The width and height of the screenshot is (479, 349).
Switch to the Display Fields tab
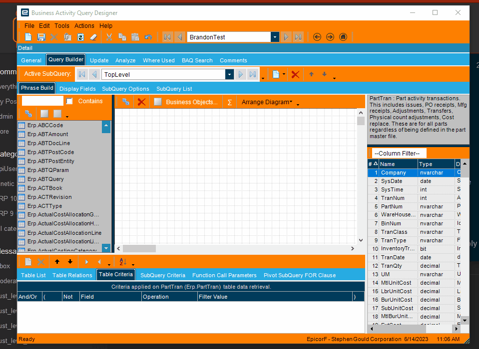tap(77, 89)
